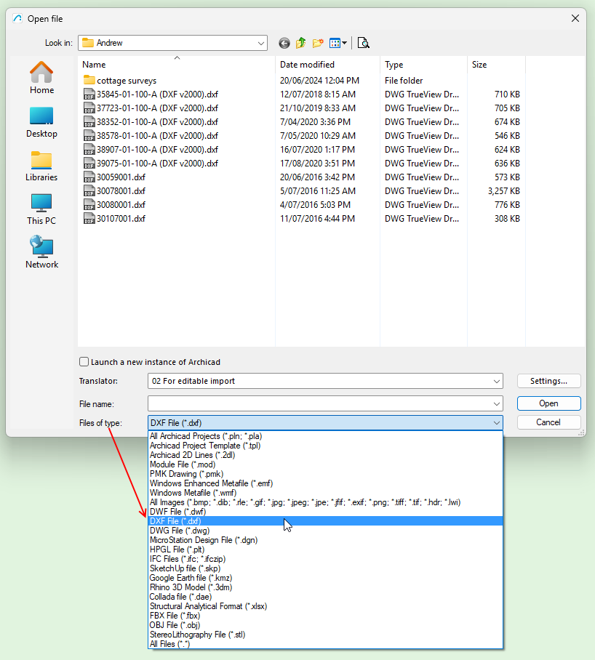Viewport: 595px width, 660px height.
Task: Expand the File name history dropdown
Action: (x=497, y=404)
